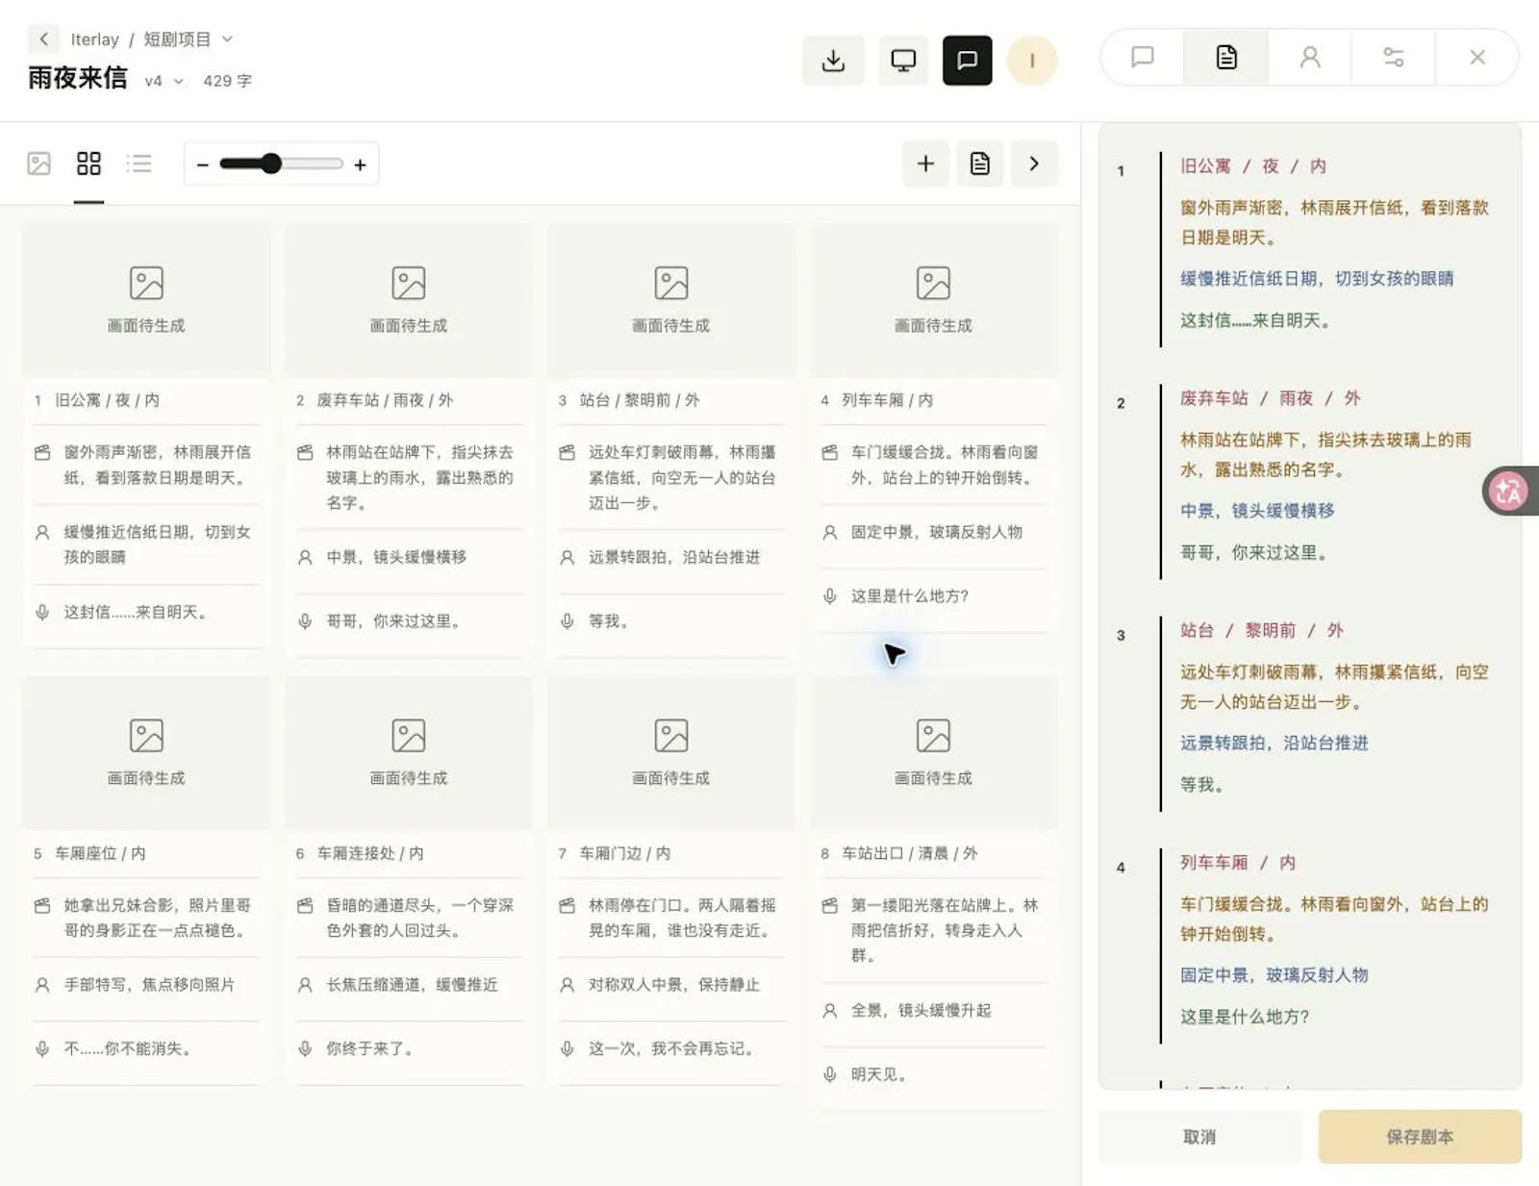Click script line 远景转跟拍，沿站台推进
The image size is (1539, 1186).
click(x=1274, y=743)
